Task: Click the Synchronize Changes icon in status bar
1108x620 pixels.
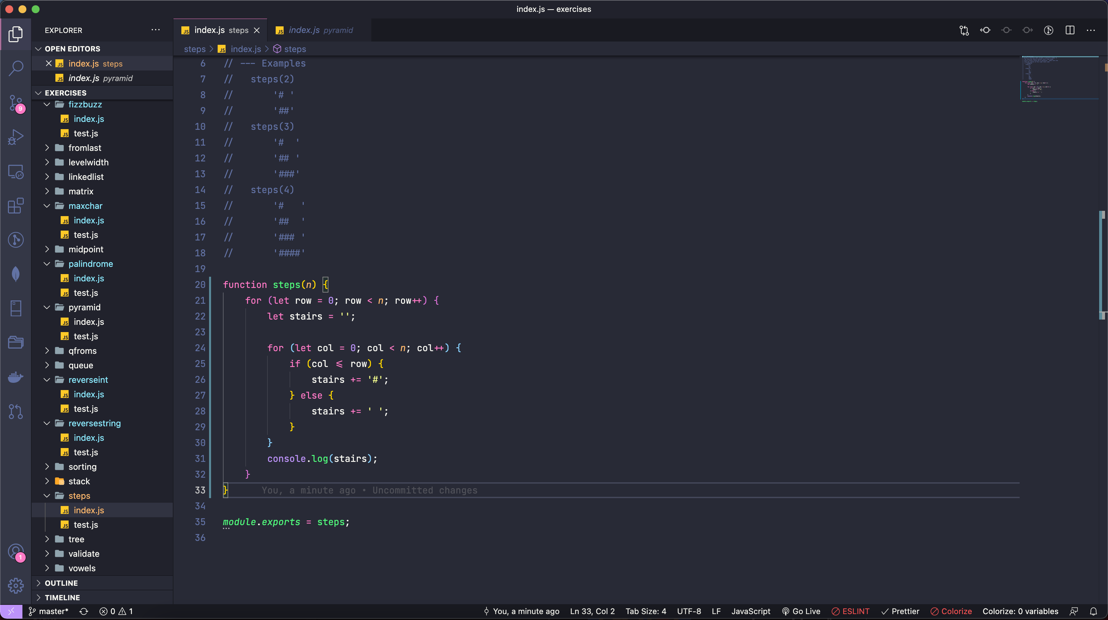Action: [x=84, y=611]
